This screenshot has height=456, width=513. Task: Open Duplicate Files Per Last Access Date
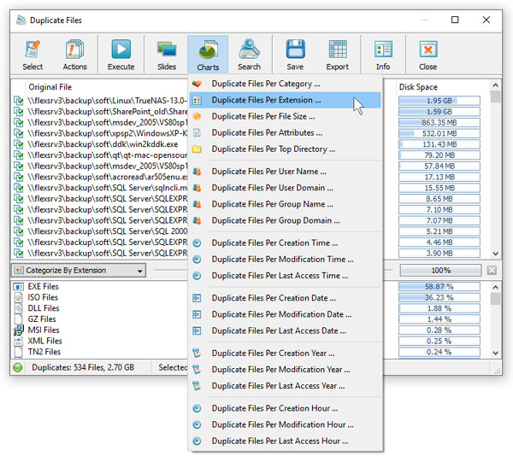click(x=285, y=330)
